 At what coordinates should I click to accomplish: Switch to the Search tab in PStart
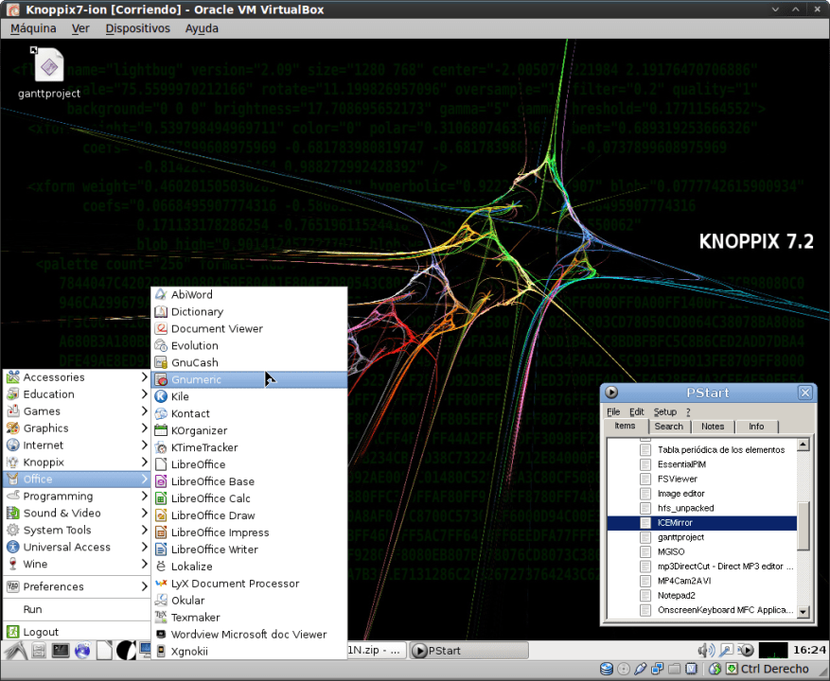coord(668,426)
